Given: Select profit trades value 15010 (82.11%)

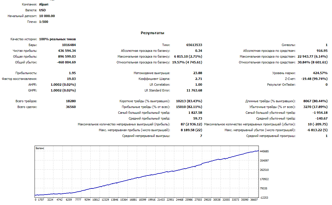Looking at the screenshot, I should click(189, 107).
